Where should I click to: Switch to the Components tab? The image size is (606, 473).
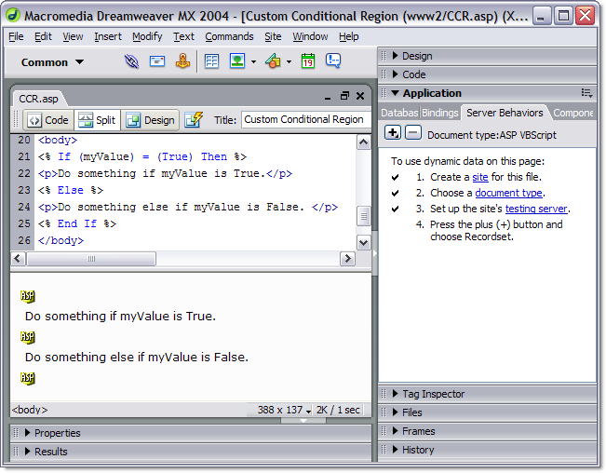coord(572,113)
